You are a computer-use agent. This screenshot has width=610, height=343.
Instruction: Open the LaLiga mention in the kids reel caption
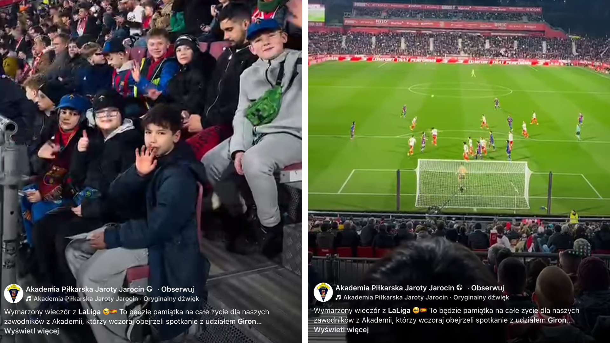[89, 312]
